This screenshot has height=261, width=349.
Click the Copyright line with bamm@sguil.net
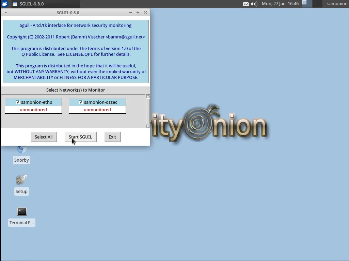pyautogui.click(x=76, y=37)
